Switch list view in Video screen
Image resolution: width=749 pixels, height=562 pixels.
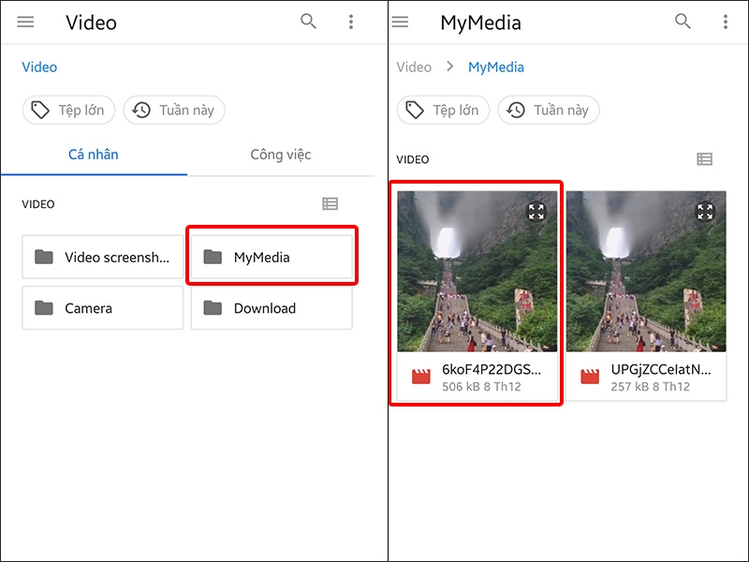(330, 204)
